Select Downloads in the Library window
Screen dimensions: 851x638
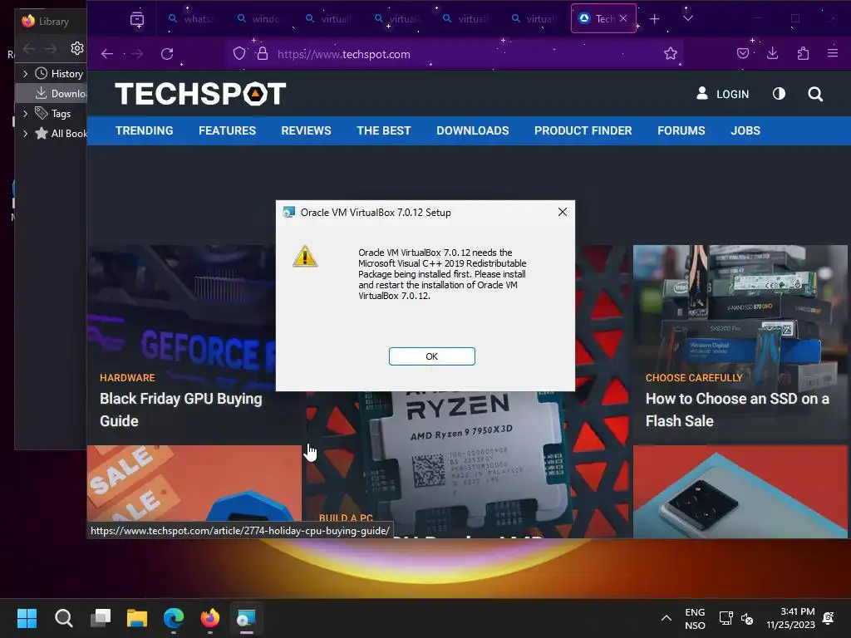pyautogui.click(x=61, y=93)
